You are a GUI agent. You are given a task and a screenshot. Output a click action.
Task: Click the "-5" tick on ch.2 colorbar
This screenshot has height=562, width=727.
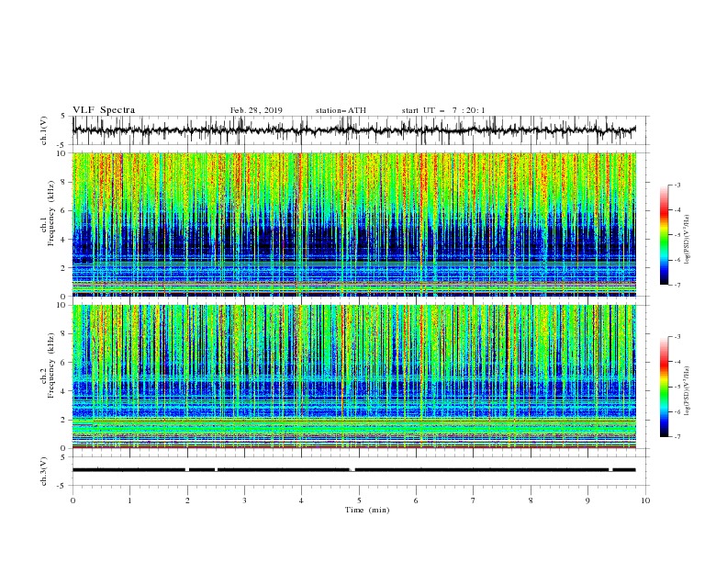coord(677,387)
